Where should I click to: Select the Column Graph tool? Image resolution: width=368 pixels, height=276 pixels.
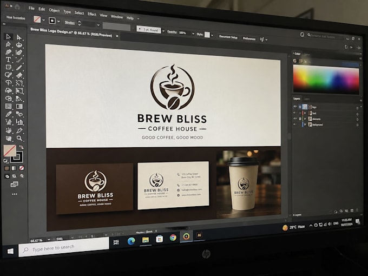pos(19,122)
